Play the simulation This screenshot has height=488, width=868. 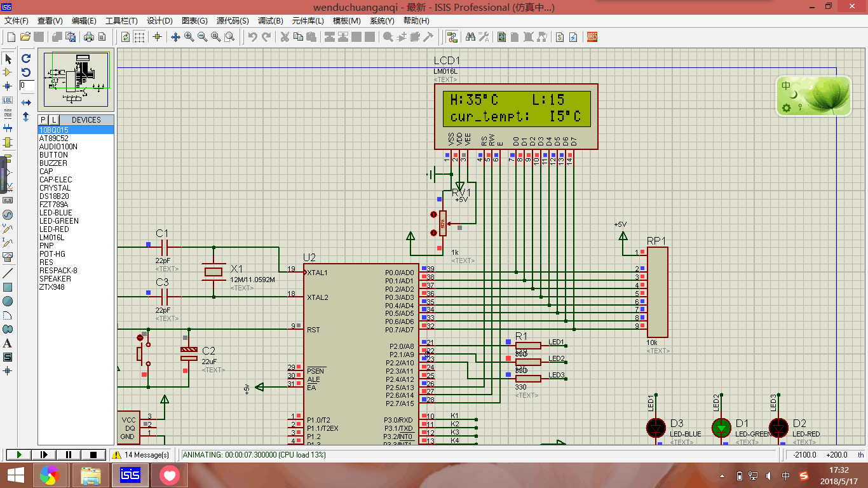pyautogui.click(x=19, y=454)
